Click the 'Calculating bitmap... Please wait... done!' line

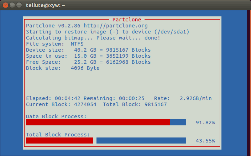click(93, 38)
